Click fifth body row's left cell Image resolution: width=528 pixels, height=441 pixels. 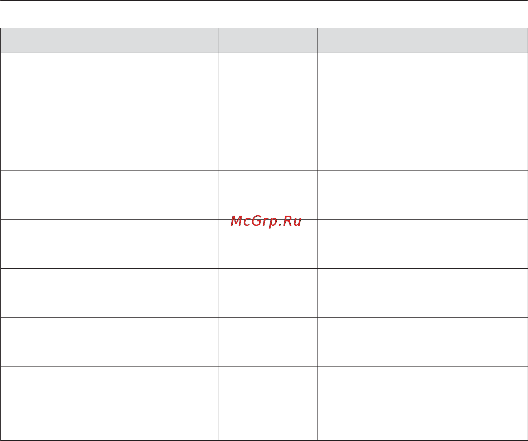pos(109,293)
